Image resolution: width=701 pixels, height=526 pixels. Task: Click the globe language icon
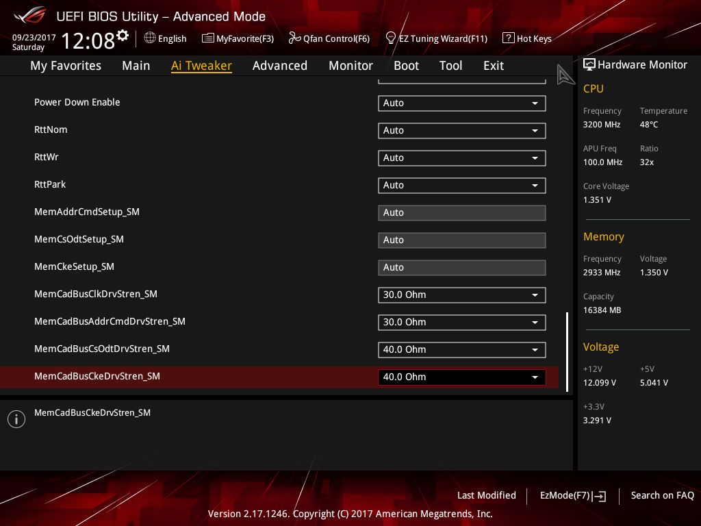[x=150, y=38]
